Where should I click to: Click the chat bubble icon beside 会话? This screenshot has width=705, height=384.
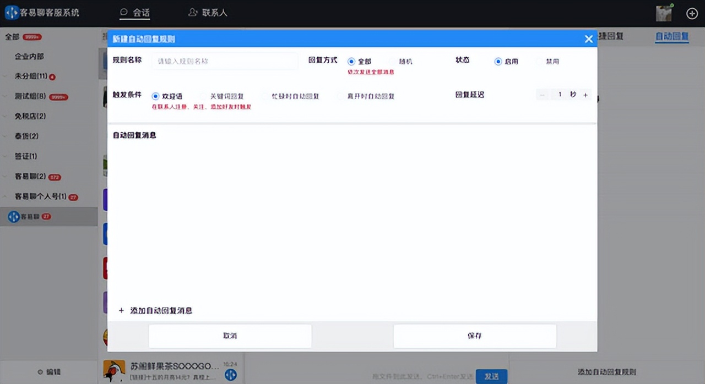[124, 12]
